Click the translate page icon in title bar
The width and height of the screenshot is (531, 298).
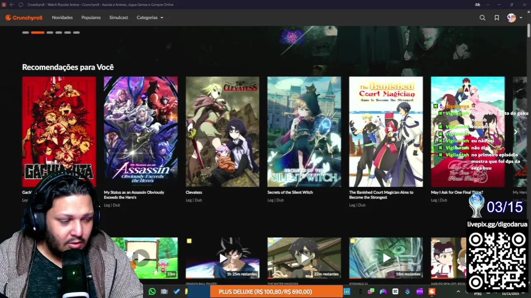click(x=477, y=5)
